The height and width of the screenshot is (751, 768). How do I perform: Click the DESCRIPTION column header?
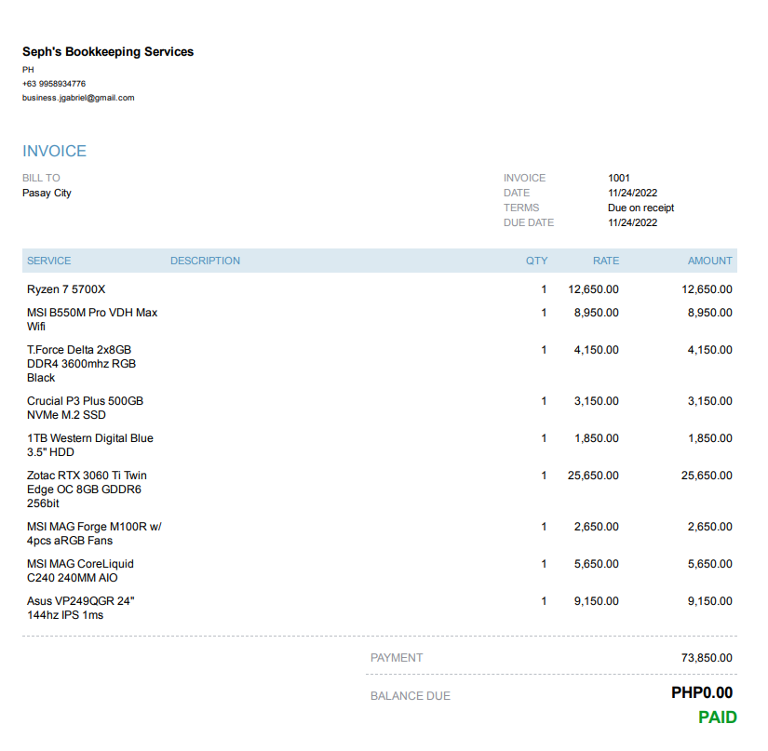[205, 261]
